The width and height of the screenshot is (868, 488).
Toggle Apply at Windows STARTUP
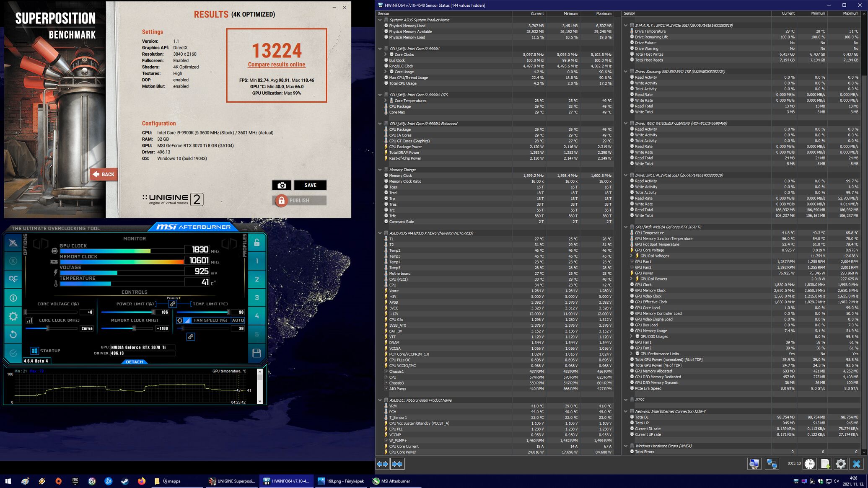tap(35, 351)
